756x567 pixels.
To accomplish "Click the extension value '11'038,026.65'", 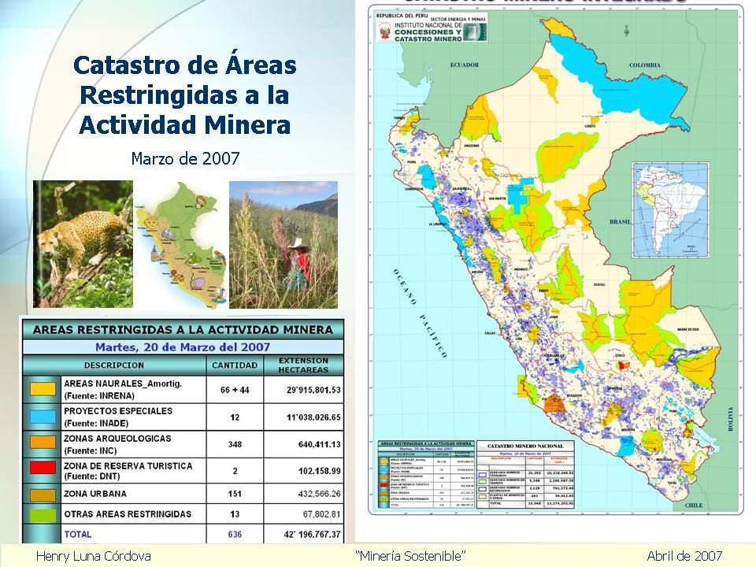I will tap(313, 417).
